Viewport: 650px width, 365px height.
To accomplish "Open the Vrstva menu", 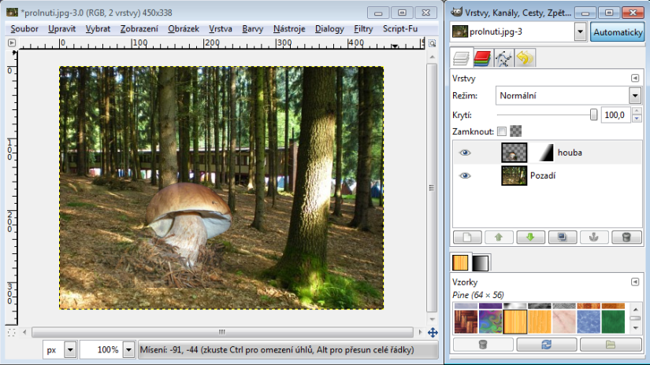I will pos(220,29).
